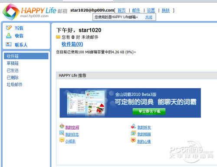Click the mail.hp009.com text under logo

pyautogui.click(x=34, y=16)
